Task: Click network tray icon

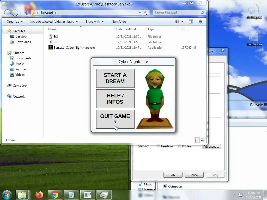Action: coord(241,195)
